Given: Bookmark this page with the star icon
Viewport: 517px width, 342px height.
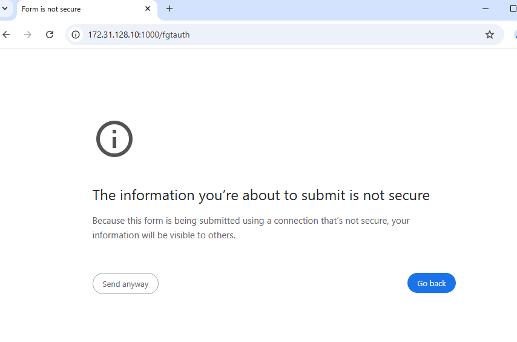Looking at the screenshot, I should [x=490, y=35].
